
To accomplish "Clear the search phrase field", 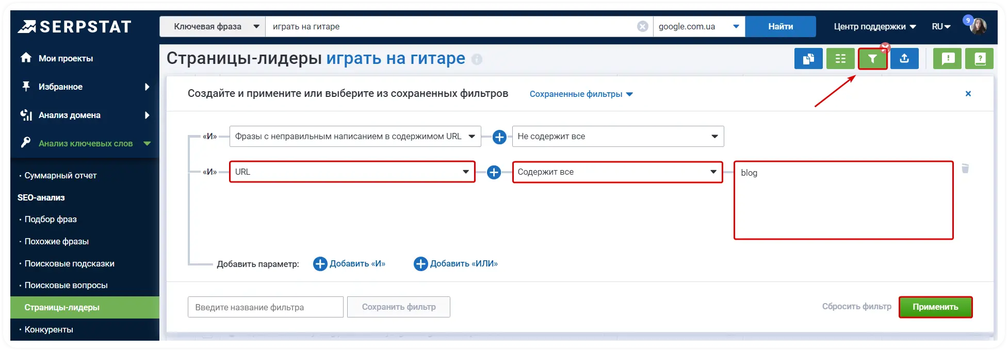I will coord(642,26).
